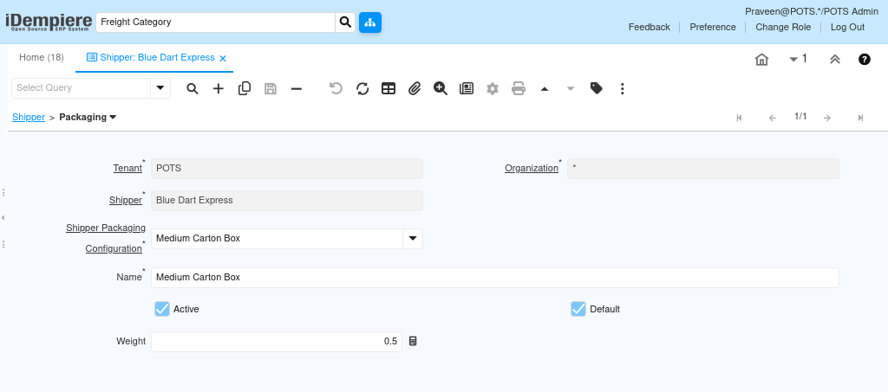Go to previous record arrow
The width and height of the screenshot is (888, 392).
pyautogui.click(x=773, y=118)
